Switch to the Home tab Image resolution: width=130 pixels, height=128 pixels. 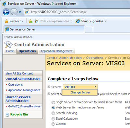tap(10, 51)
